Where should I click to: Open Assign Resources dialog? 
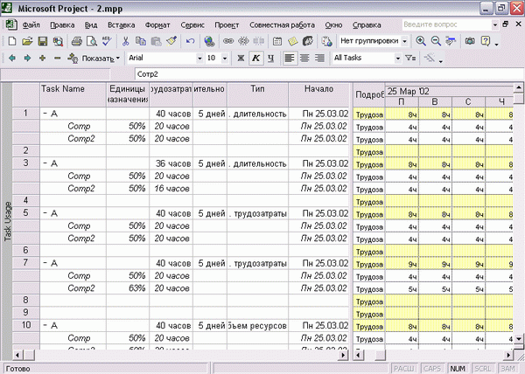308,41
